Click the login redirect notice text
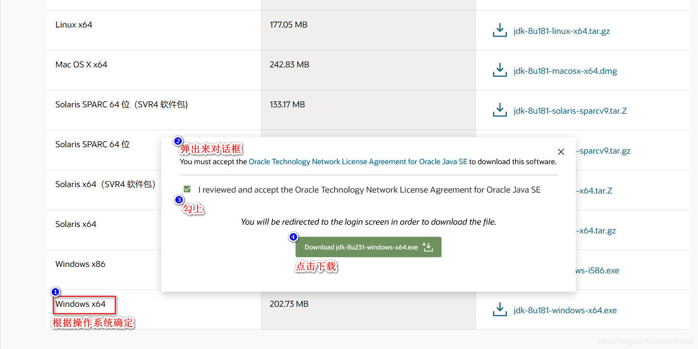This screenshot has height=349, width=698. 369,222
